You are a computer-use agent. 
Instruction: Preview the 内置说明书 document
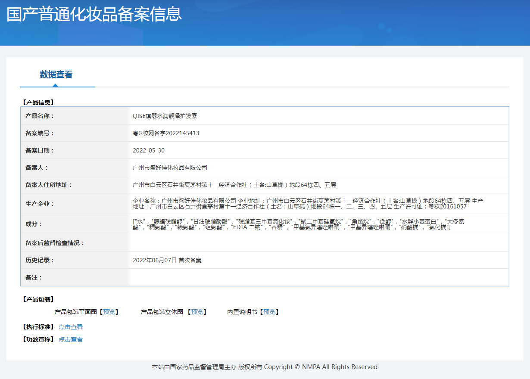pyautogui.click(x=269, y=312)
